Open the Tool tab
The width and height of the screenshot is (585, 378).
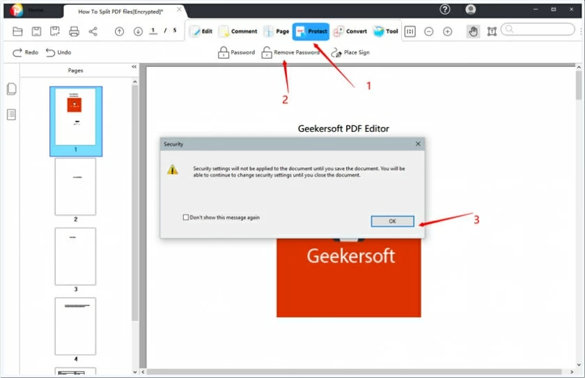(386, 31)
